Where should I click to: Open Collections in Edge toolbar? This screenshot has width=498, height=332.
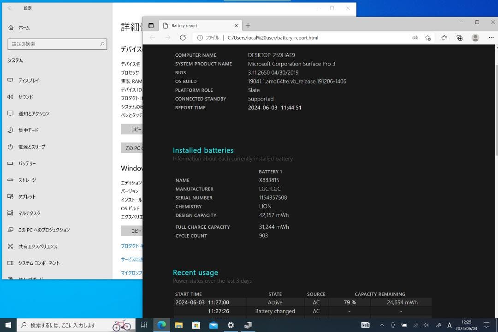pos(460,37)
